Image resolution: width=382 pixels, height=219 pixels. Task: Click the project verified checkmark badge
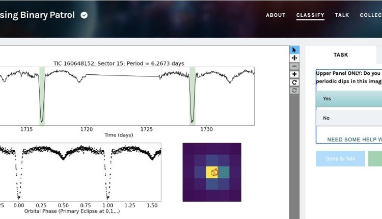84,15
